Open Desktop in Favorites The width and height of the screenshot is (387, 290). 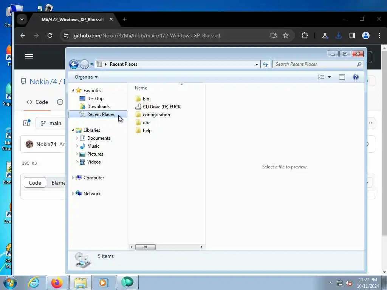[x=95, y=99]
